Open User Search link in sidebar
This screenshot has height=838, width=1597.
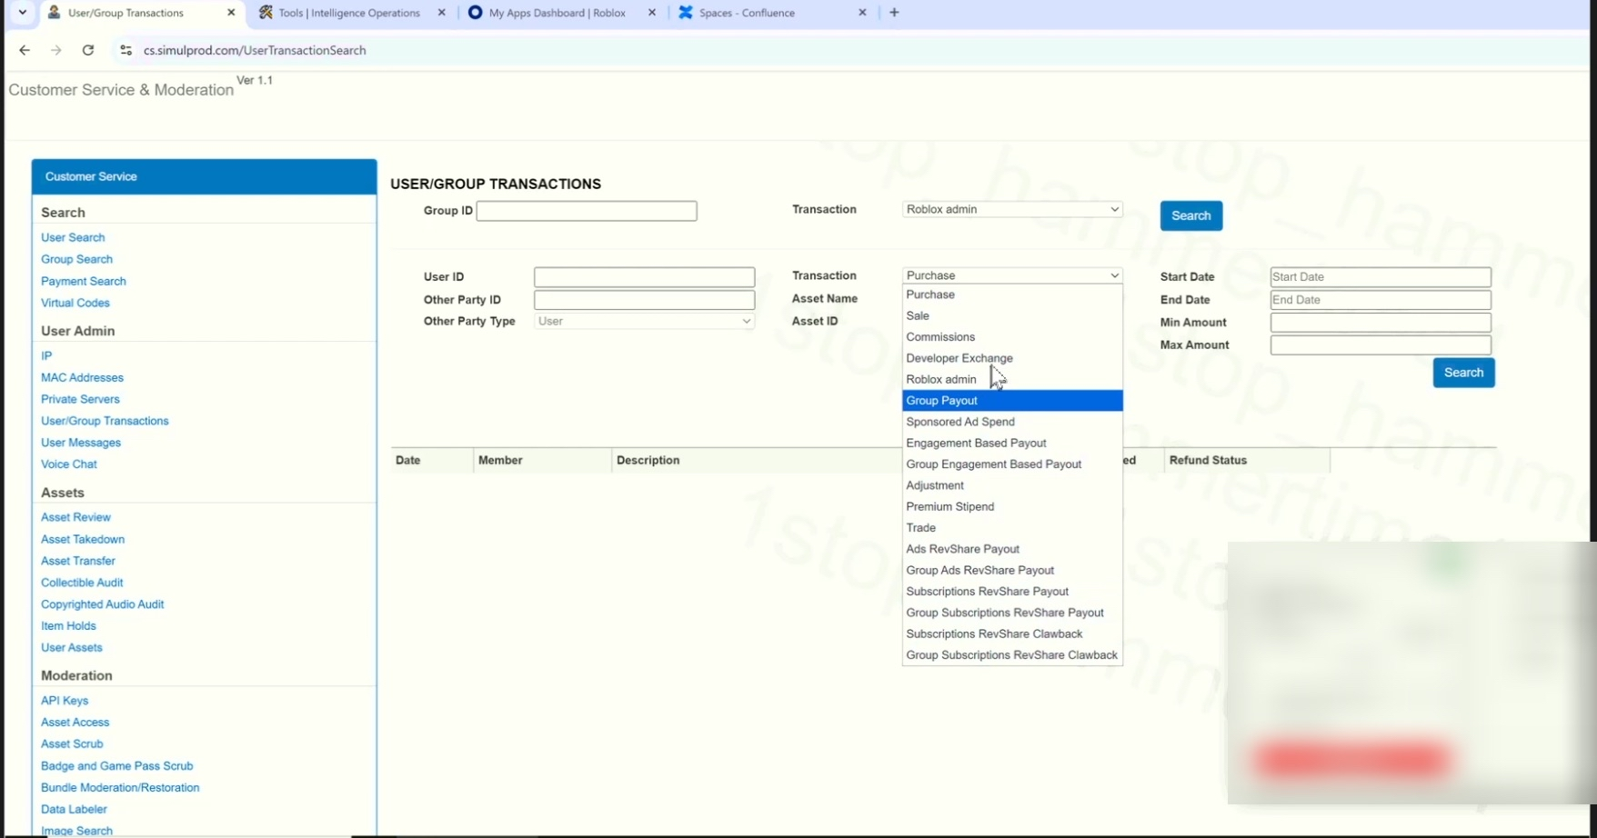coord(73,237)
